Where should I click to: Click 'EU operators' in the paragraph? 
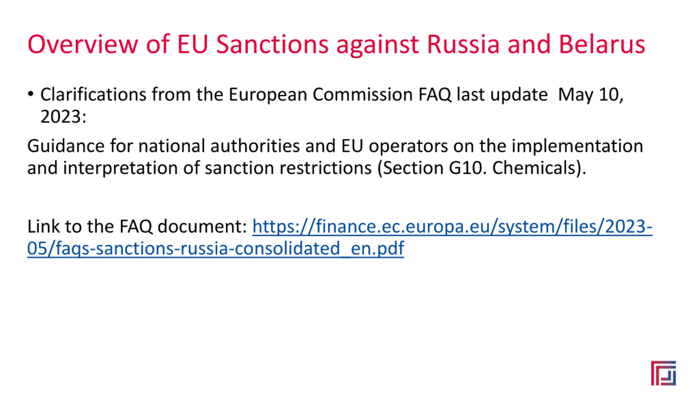point(395,146)
